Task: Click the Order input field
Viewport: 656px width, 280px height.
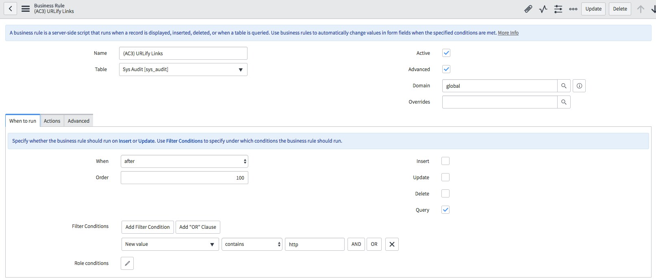Action: [x=184, y=178]
